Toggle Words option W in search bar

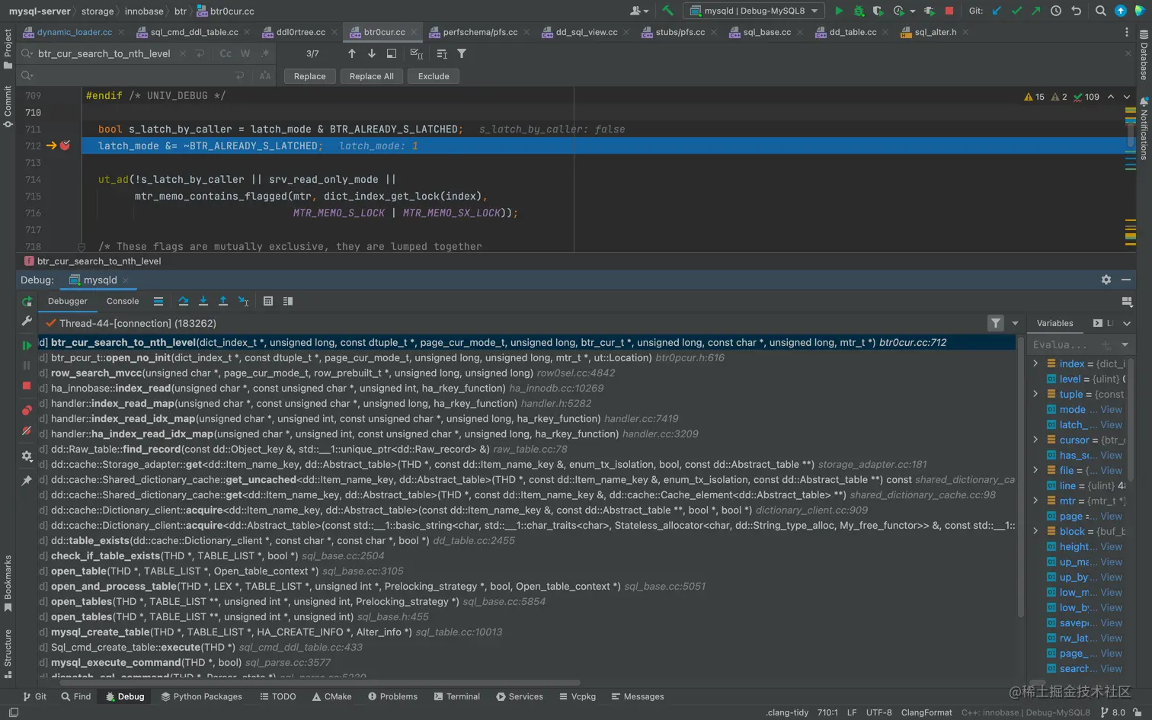(245, 53)
